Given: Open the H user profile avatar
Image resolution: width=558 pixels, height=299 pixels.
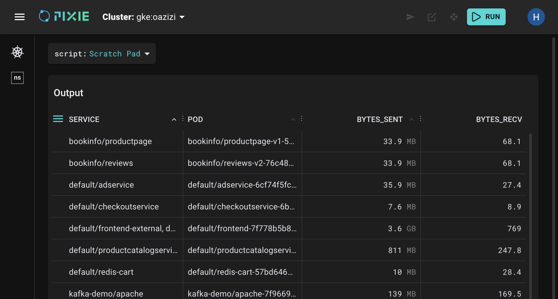Looking at the screenshot, I should point(536,17).
